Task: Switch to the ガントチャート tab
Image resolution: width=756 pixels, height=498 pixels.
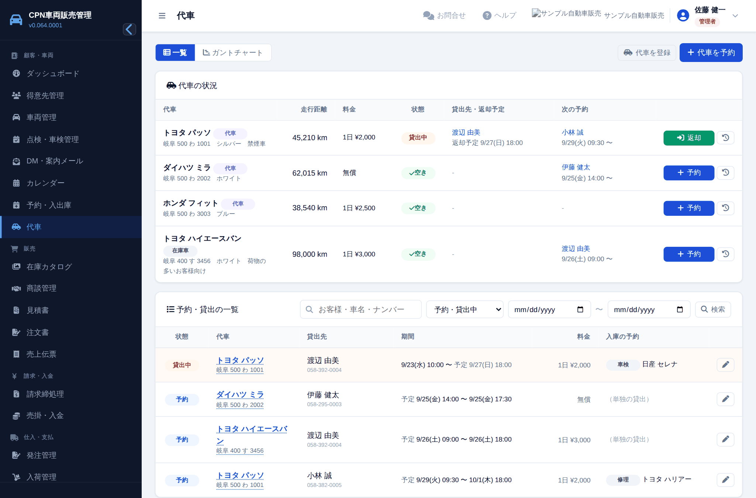Action: point(233,52)
